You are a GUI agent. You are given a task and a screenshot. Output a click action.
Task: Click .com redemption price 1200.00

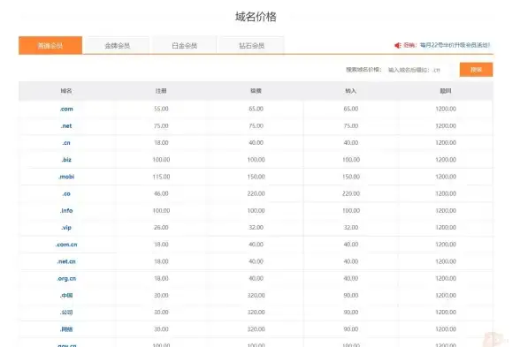click(x=446, y=109)
